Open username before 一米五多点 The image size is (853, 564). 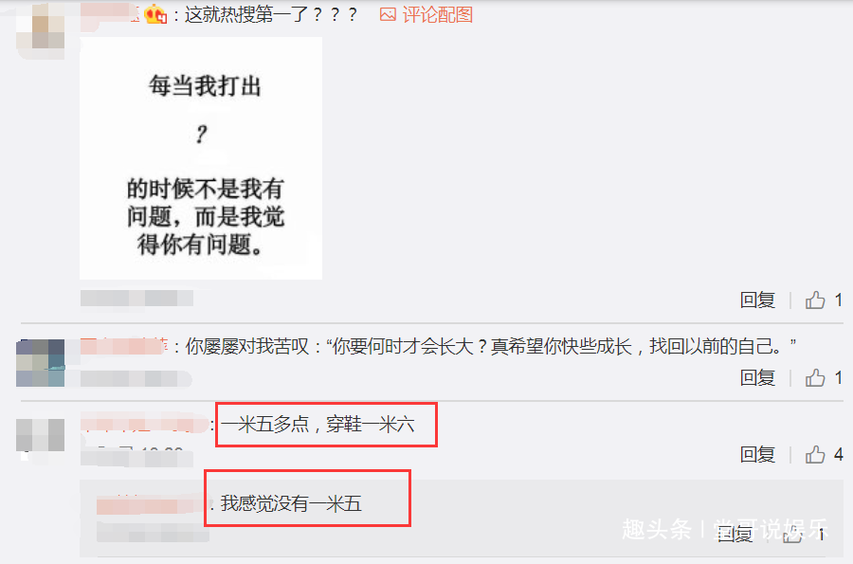click(x=144, y=424)
